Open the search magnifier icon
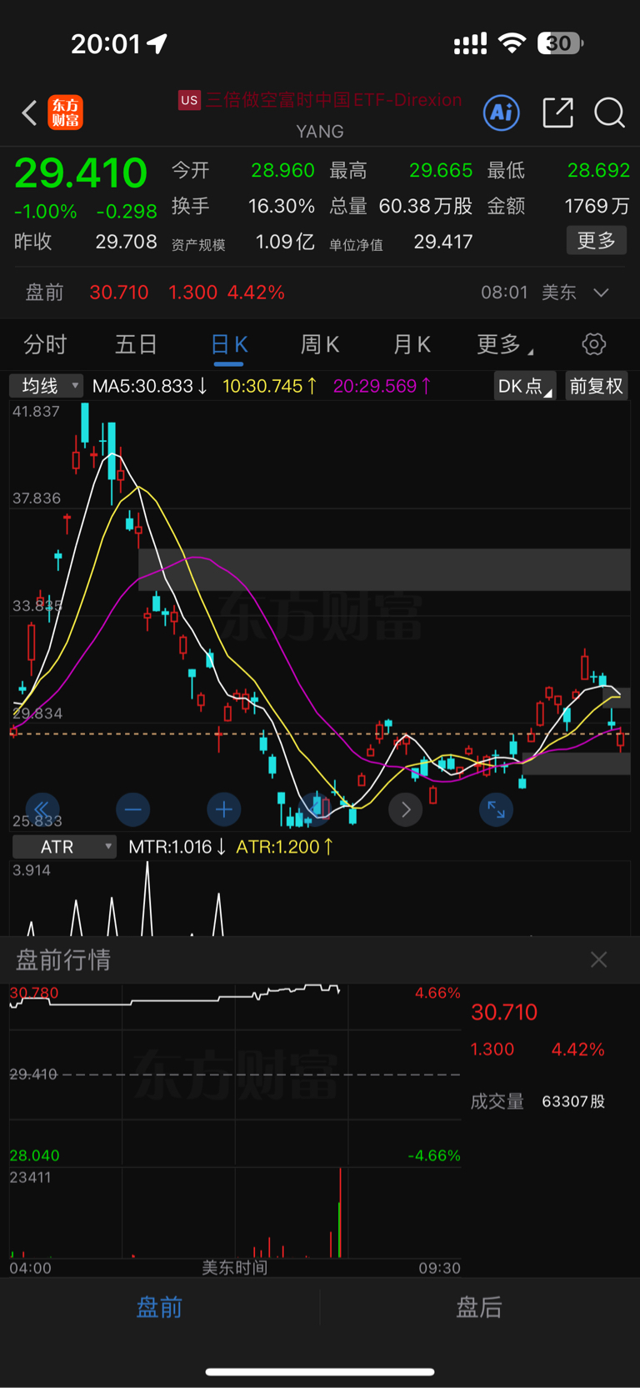 (x=609, y=113)
